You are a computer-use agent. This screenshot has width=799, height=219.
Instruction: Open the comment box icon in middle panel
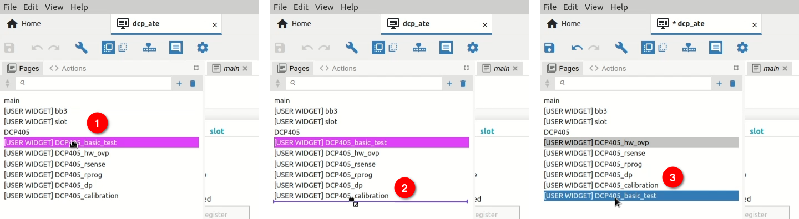point(446,48)
